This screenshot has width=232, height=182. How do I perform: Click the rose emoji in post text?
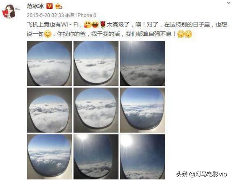tap(103, 25)
